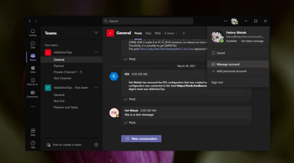Click the FW user avatar
This screenshot has height=163, width=294.
pos(114,113)
